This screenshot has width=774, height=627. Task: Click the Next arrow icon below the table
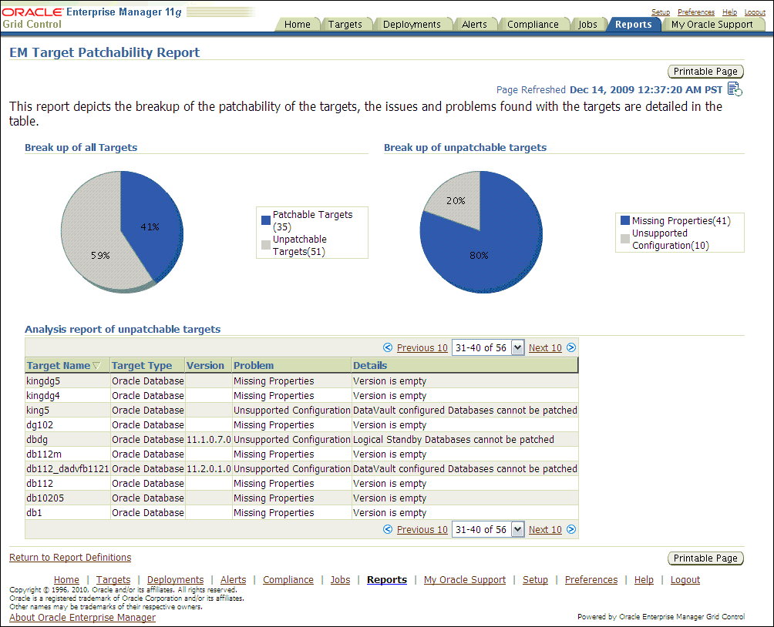point(571,529)
